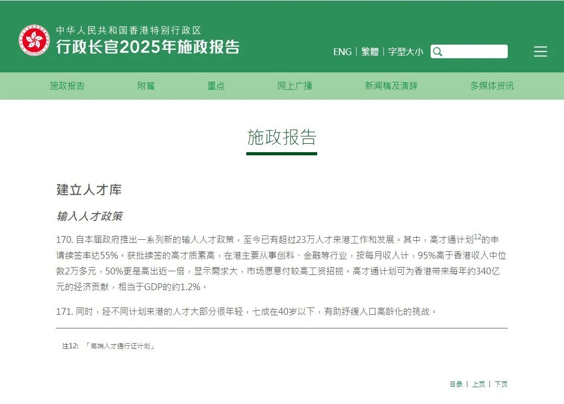The height and width of the screenshot is (404, 564).
Task: Switch language to ENG
Action: coord(342,52)
